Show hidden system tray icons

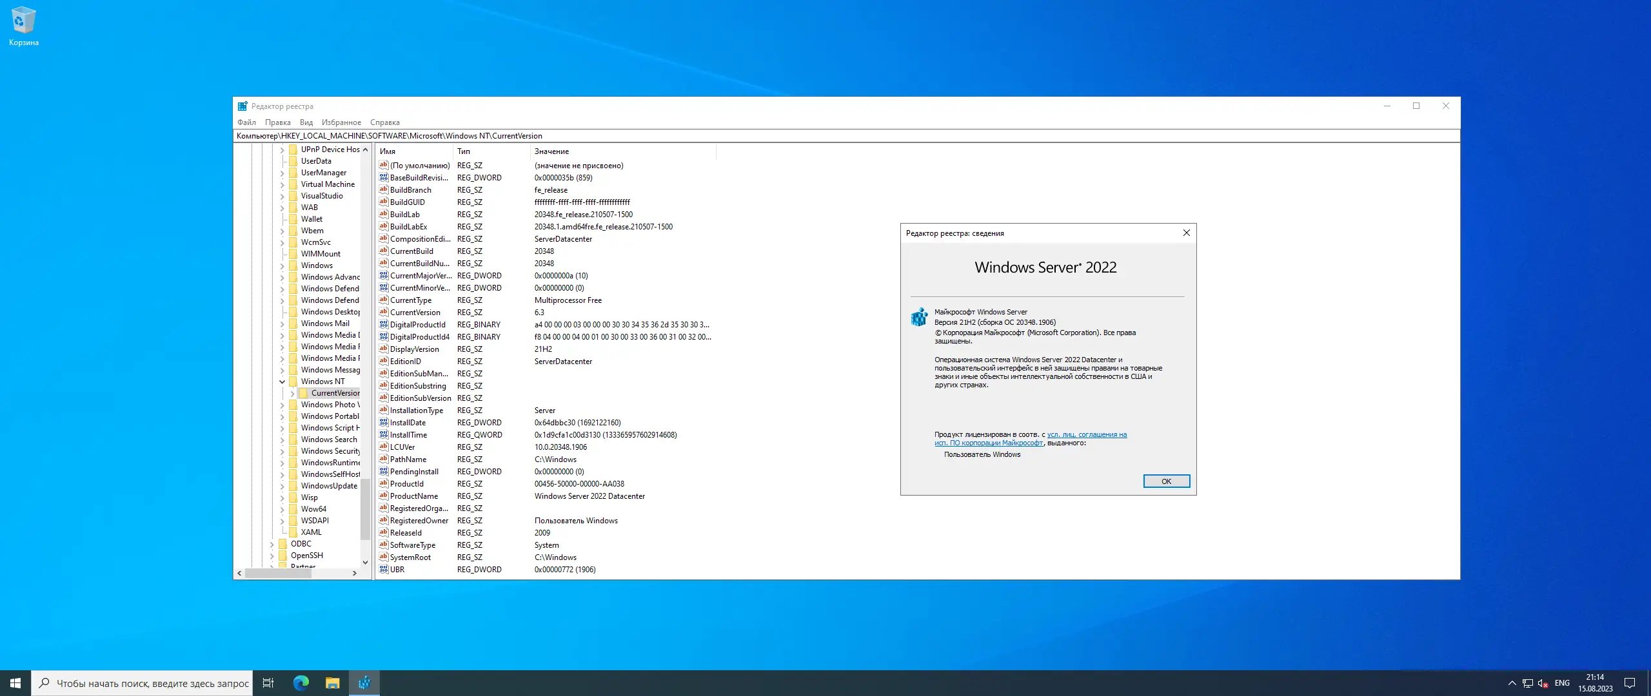pos(1512,683)
